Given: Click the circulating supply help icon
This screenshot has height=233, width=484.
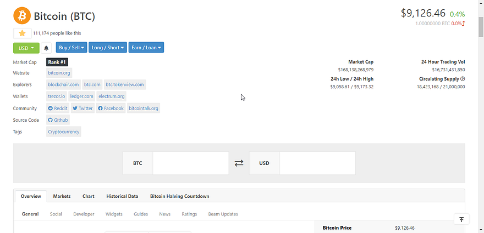Looking at the screenshot, I should click(x=463, y=79).
